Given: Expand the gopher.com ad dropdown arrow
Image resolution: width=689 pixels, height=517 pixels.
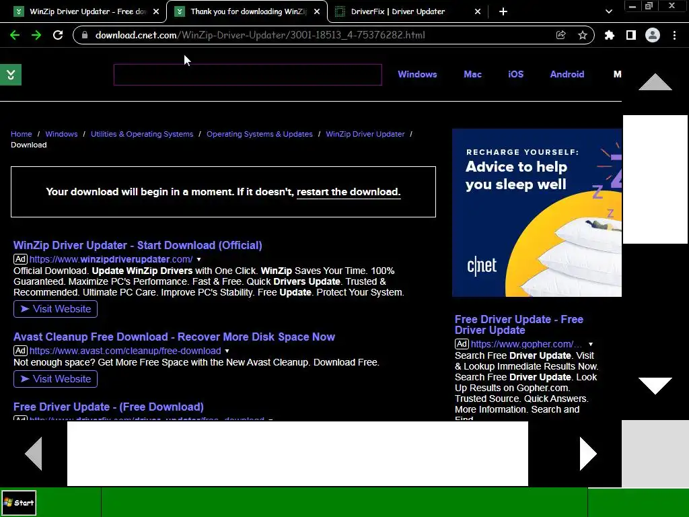Looking at the screenshot, I should pyautogui.click(x=591, y=344).
